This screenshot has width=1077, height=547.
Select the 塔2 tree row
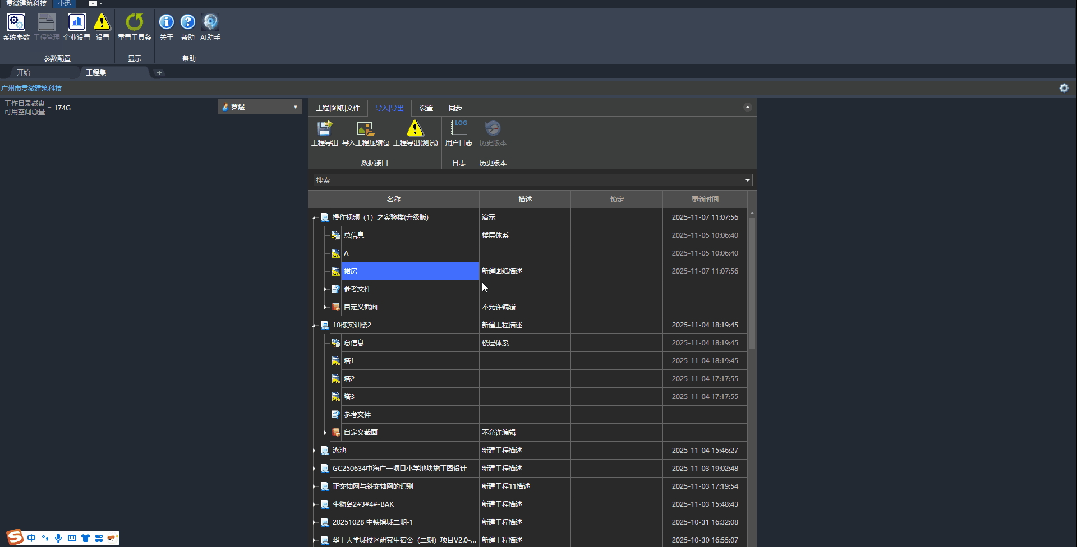point(349,379)
